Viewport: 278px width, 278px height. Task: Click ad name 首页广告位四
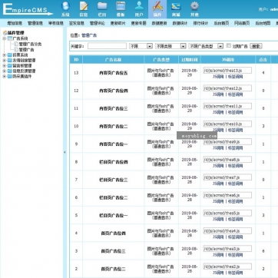coord(114,233)
